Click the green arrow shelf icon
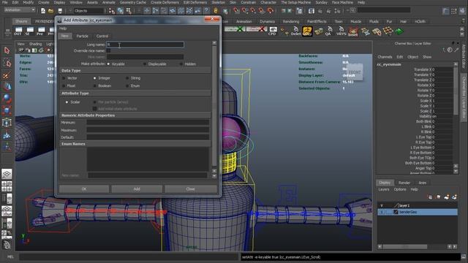The height and width of the screenshot is (263, 468). click(399, 31)
